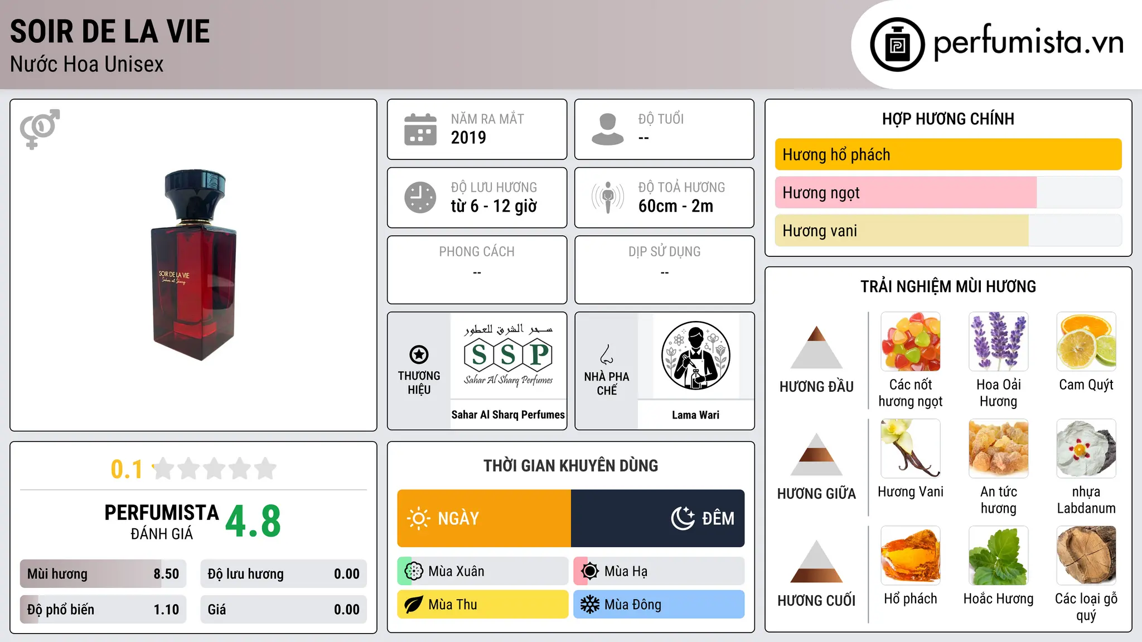Open the Sahar Al Sharq Perfumes brand name

coord(508,415)
